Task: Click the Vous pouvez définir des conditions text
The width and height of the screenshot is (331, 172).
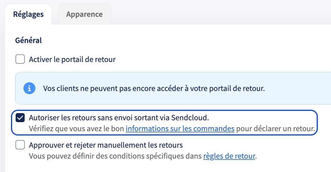Action: 115,156
